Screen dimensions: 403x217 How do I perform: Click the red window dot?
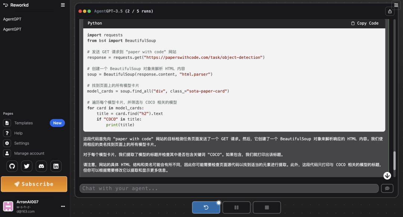click(80, 11)
